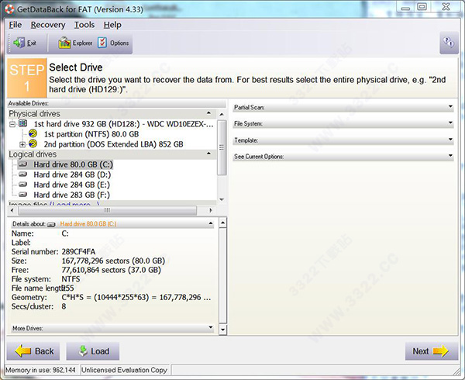The height and width of the screenshot is (380, 465).
Task: Open the Explorer toolbar icon
Action: [x=64, y=43]
